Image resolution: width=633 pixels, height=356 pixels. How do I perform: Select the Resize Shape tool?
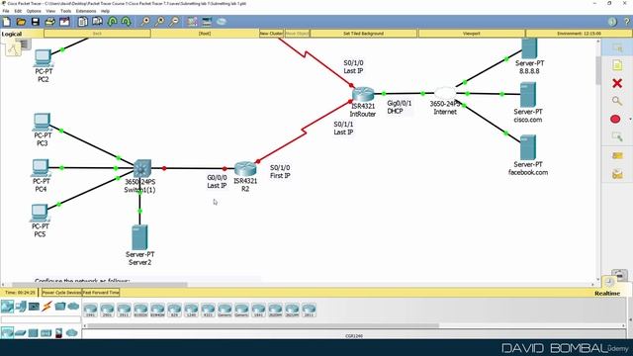(617, 136)
